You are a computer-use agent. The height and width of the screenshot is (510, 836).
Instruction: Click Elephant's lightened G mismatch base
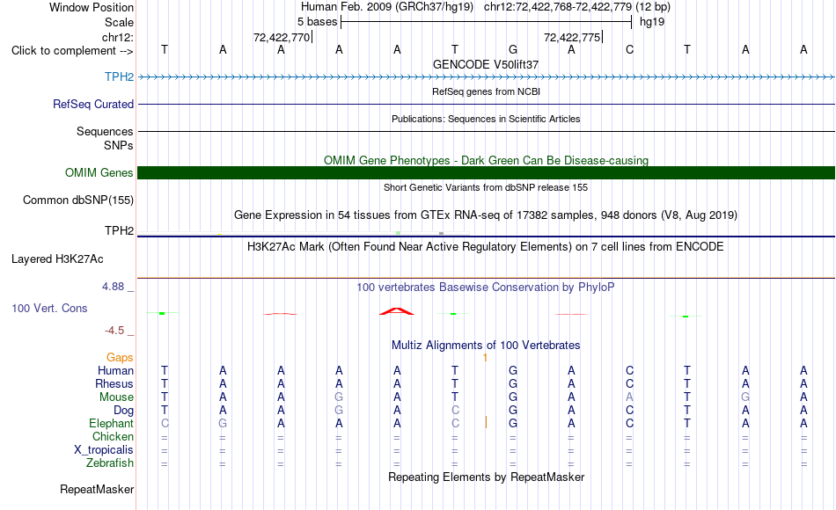coord(223,423)
